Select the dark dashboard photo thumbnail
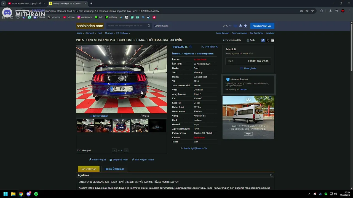353x198 pixels. [x=157, y=126]
